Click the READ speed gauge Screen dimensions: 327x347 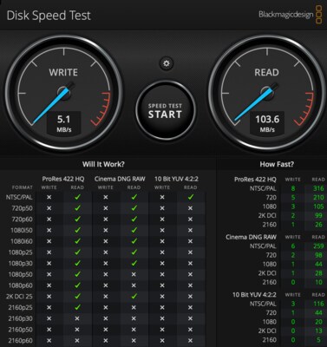[266, 93]
